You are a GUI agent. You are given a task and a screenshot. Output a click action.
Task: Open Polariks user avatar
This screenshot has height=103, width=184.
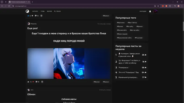click(x=29, y=24)
